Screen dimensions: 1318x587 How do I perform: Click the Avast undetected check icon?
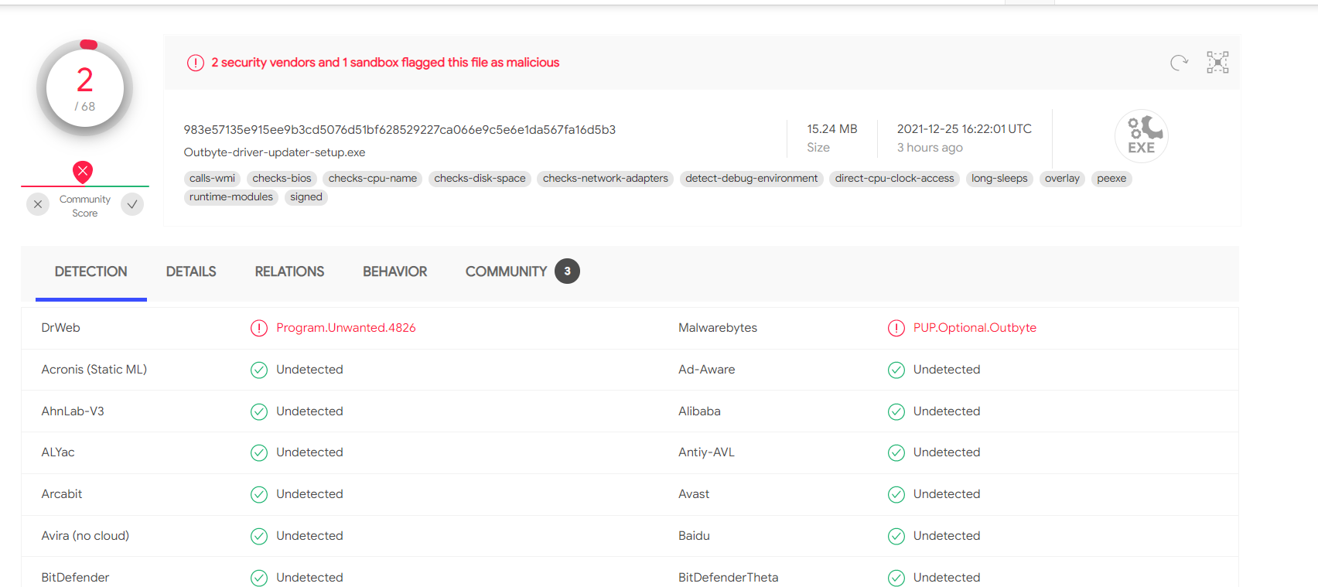pos(896,494)
